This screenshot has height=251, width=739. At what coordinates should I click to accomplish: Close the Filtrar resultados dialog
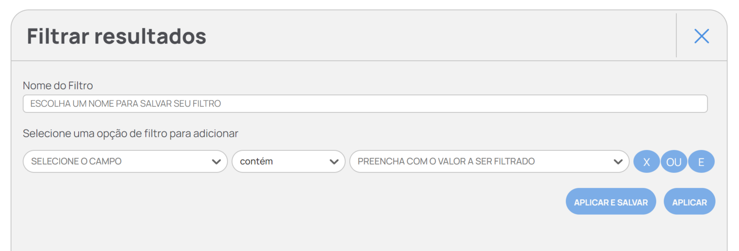(701, 36)
